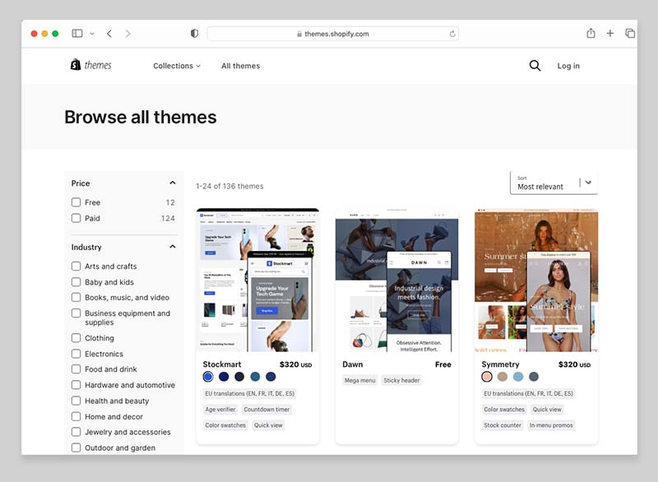Select Stockmart's fourth teal blue swatch

[x=255, y=377]
